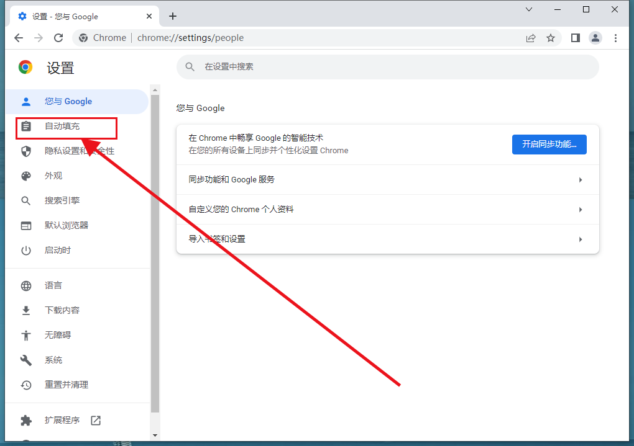Click sidebar scrollbar down arrow
This screenshot has width=634, height=446.
(155, 435)
